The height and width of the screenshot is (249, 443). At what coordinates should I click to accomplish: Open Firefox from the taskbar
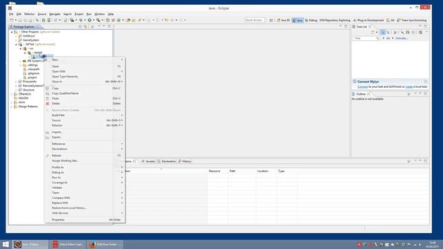pos(105,244)
